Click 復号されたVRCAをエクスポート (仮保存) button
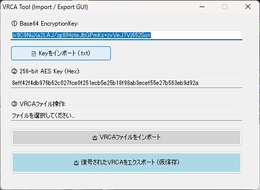The width and height of the screenshot is (260, 190). point(126,162)
